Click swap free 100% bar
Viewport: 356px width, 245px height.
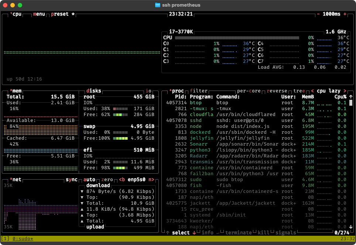tap(120, 138)
